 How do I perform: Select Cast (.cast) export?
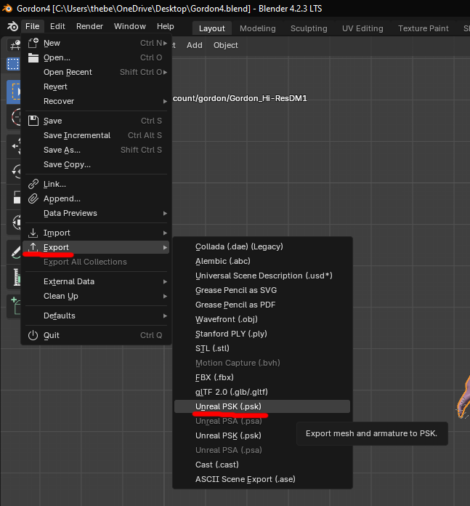point(262,465)
